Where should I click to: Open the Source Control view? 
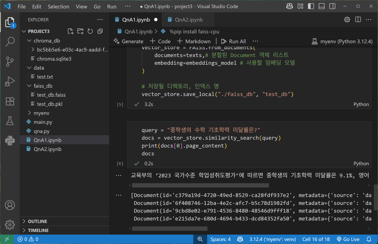(x=10, y=61)
